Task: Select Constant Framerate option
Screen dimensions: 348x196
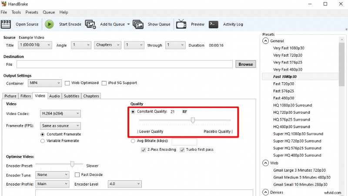Action: (43, 134)
